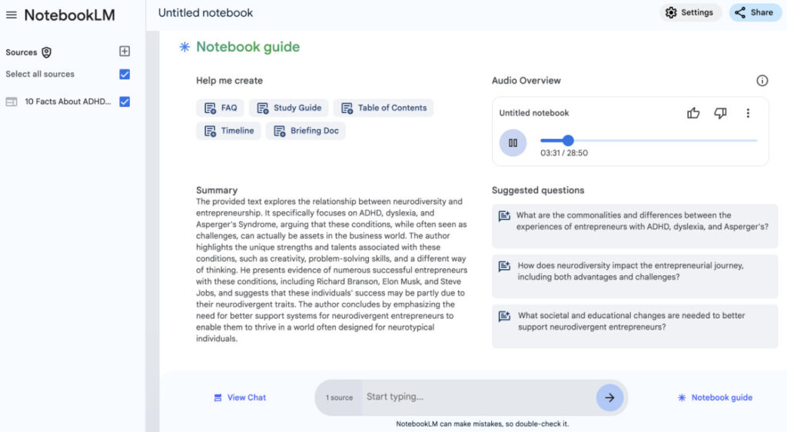Generate a Briefing Doc

point(306,131)
